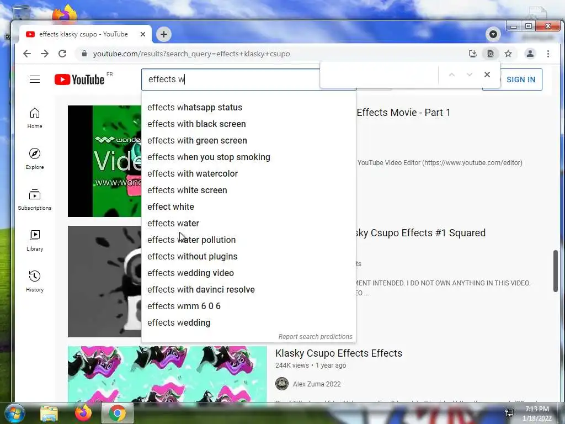The height and width of the screenshot is (424, 565).
Task: Bookmark this page with the star
Action: click(508, 54)
